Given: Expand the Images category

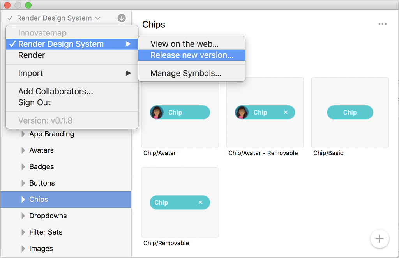Looking at the screenshot, I should click(23, 249).
